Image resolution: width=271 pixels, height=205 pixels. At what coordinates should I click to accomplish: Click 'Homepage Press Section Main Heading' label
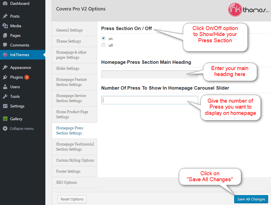pyautogui.click(x=146, y=62)
